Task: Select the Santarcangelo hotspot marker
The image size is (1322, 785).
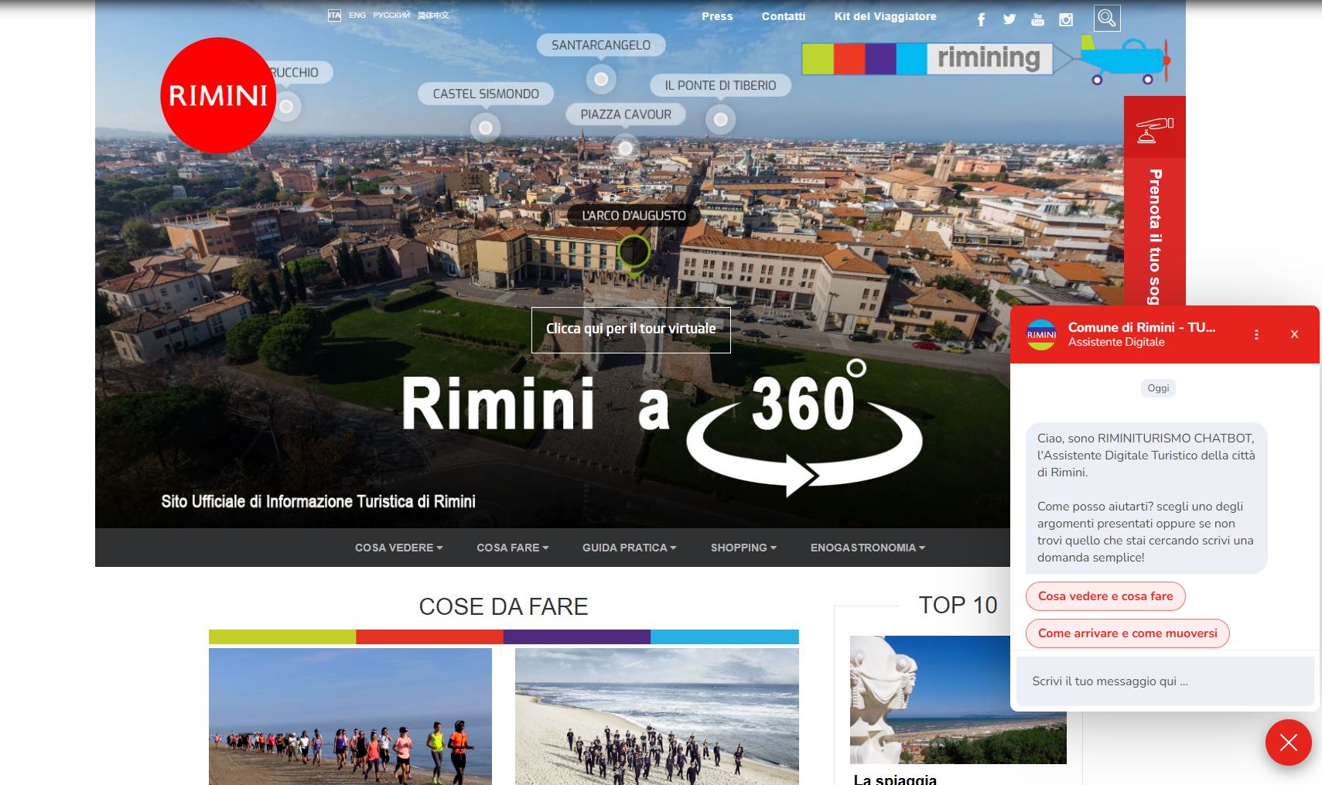Action: (x=601, y=78)
